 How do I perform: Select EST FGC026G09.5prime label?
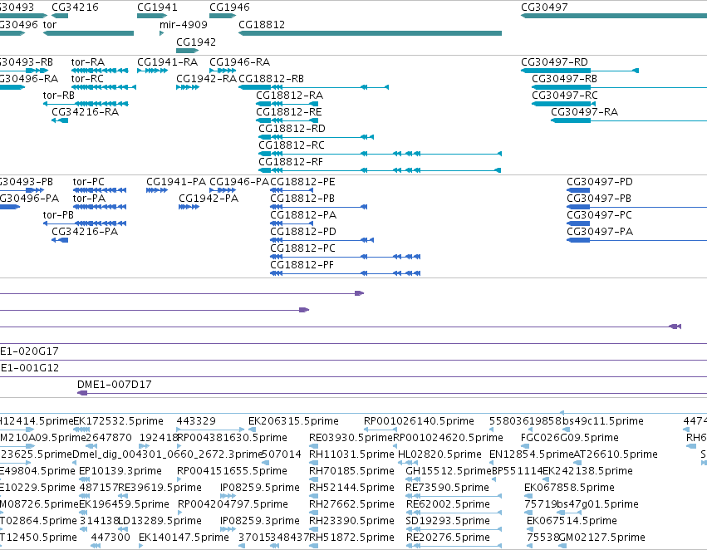569,438
